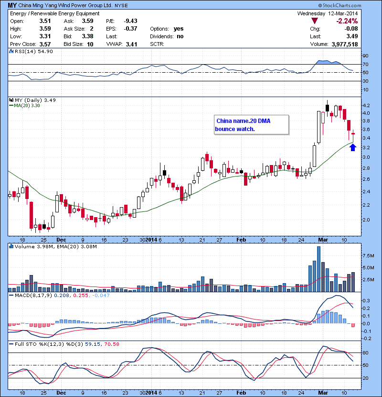Click the Options yes value
The width and height of the screenshot is (382, 397).
point(179,29)
